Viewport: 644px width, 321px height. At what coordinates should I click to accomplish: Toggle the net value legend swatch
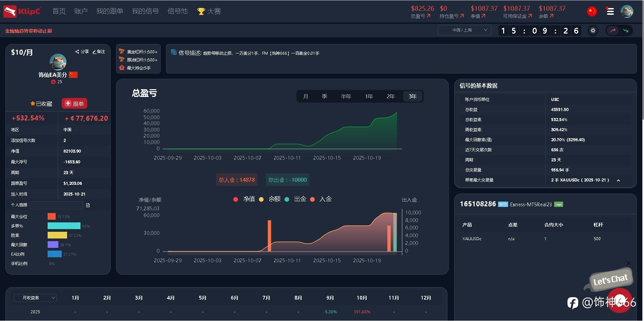pyautogui.click(x=235, y=199)
